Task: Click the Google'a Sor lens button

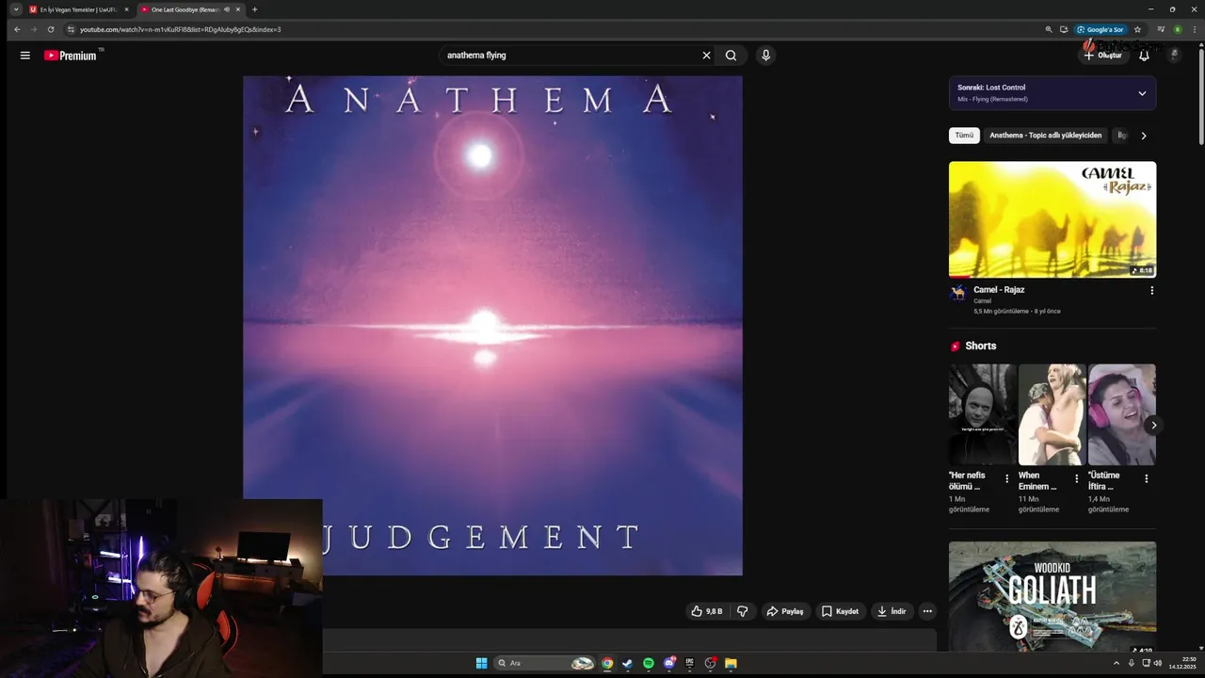Action: pos(1101,29)
